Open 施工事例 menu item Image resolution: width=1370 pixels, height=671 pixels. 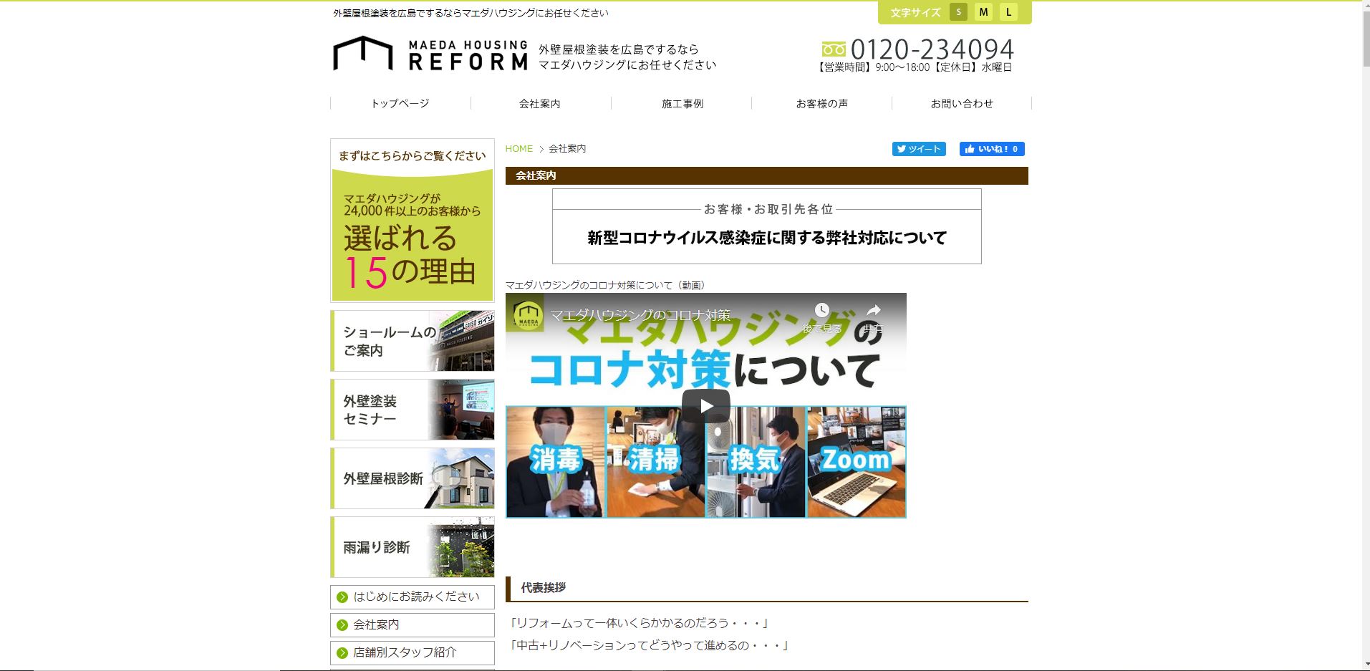point(682,104)
